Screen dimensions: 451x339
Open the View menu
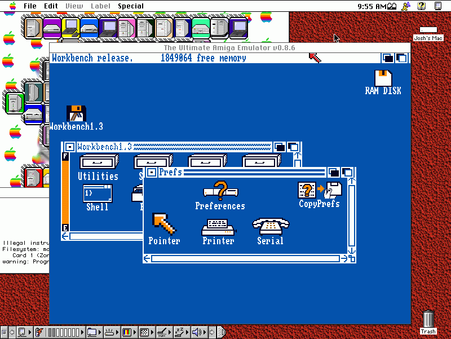point(74,6)
